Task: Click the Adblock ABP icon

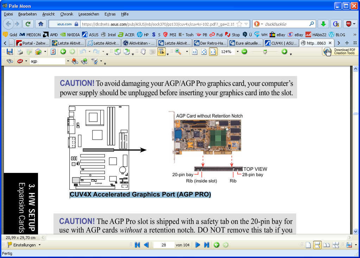Action: coord(348,24)
